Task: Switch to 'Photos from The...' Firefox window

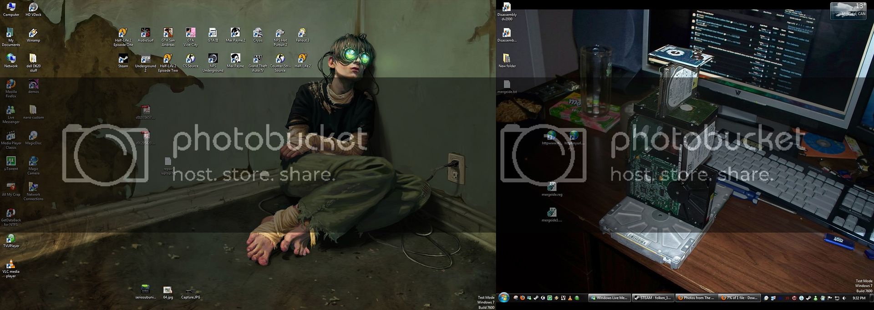Action: coord(696,298)
